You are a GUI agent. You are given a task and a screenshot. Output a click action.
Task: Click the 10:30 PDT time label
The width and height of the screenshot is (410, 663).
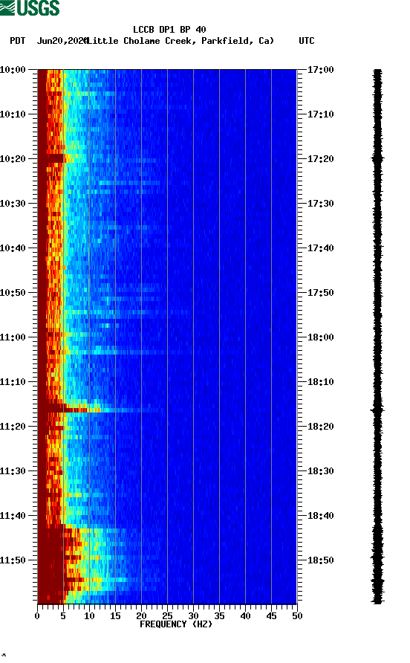point(13,204)
